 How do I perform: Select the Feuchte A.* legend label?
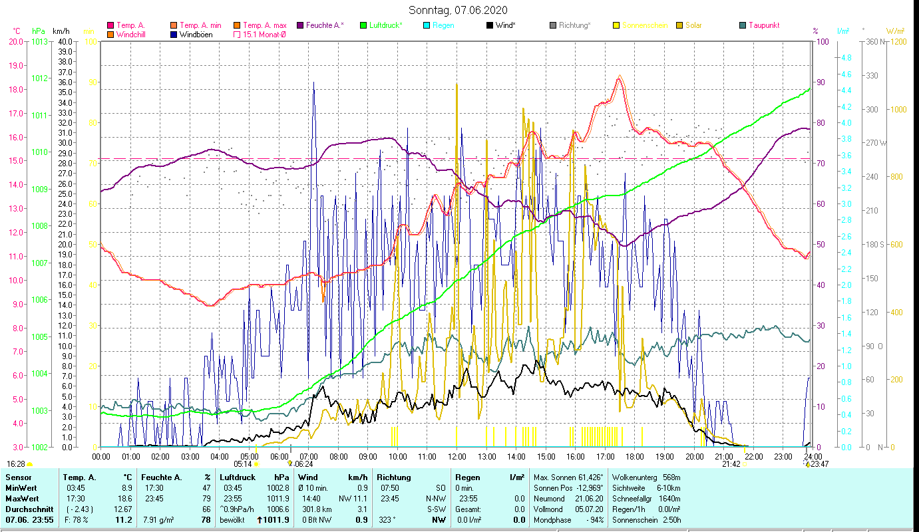point(325,26)
